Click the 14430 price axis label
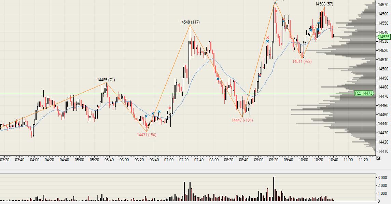This screenshot has height=204, width=391. [383, 133]
